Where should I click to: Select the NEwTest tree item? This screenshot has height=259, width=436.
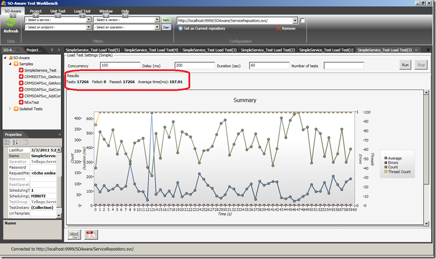pyautogui.click(x=29, y=102)
